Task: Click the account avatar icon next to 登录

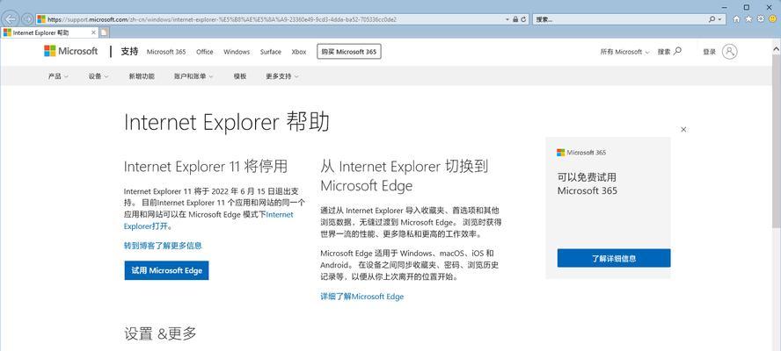Action: pyautogui.click(x=730, y=52)
